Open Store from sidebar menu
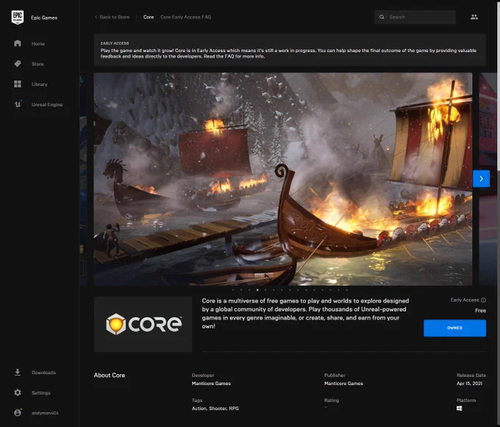 pyautogui.click(x=37, y=64)
